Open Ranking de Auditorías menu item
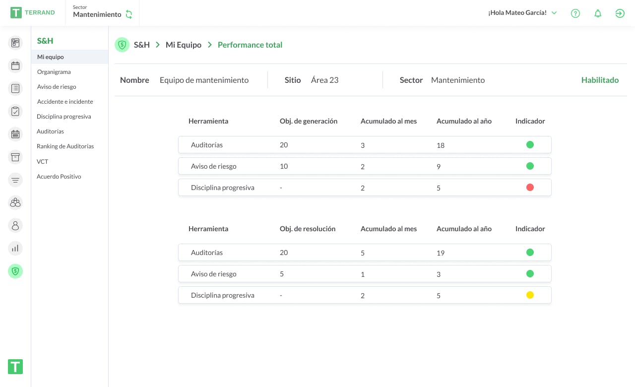The height and width of the screenshot is (387, 635). click(65, 146)
